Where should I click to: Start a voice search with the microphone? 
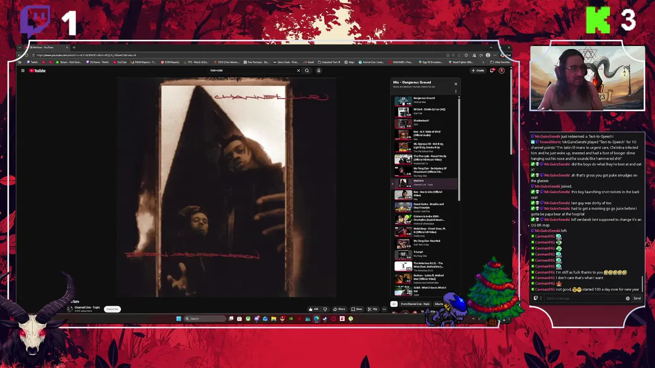(318, 71)
